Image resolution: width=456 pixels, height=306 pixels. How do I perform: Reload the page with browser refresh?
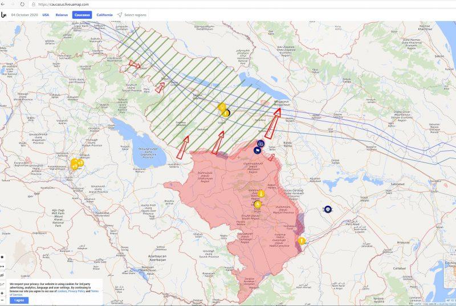[x=22, y=4]
